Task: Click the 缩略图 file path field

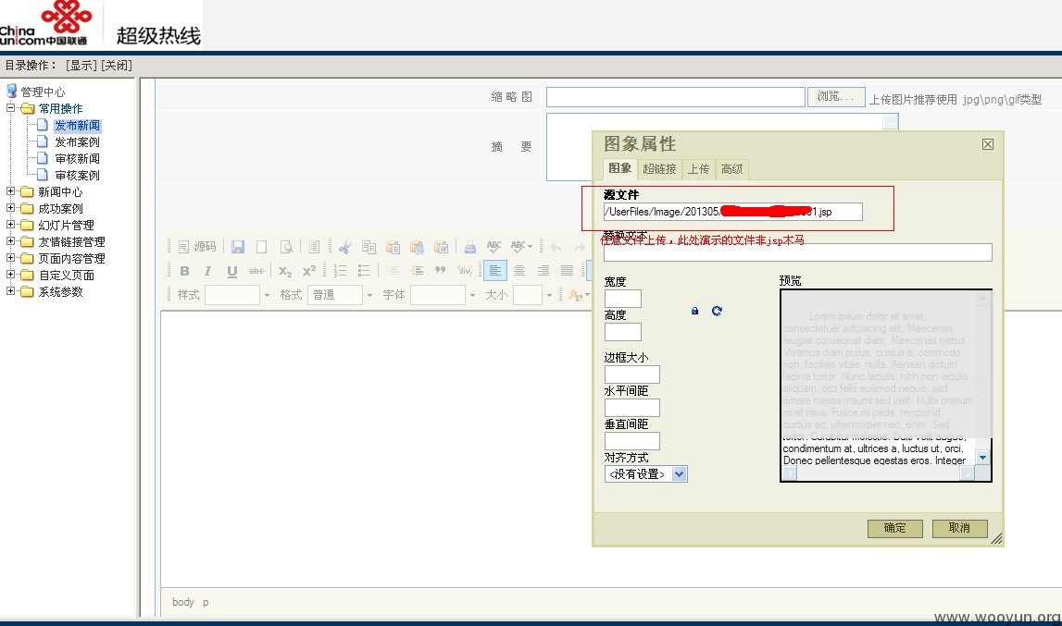Action: [x=675, y=97]
